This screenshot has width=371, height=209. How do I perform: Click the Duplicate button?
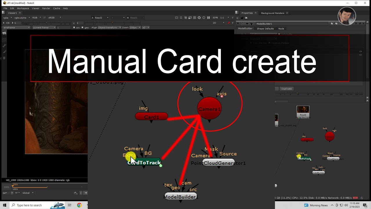pyautogui.click(x=286, y=89)
